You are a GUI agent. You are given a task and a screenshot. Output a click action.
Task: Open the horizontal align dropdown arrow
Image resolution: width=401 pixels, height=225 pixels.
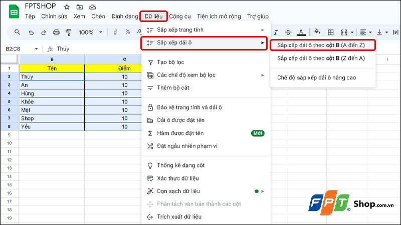coord(370,32)
